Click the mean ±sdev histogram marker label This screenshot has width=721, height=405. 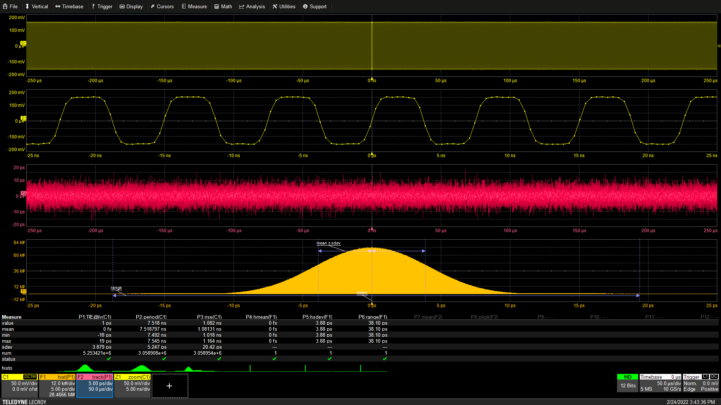pos(328,243)
